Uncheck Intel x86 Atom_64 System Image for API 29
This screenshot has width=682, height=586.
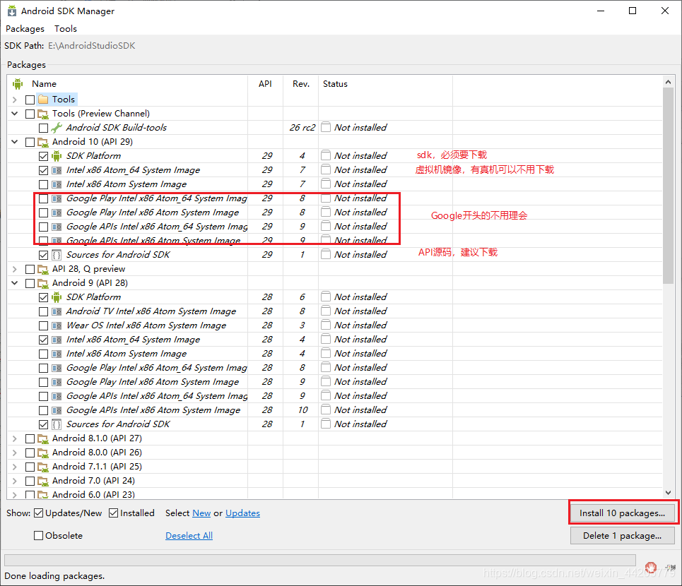(x=44, y=170)
